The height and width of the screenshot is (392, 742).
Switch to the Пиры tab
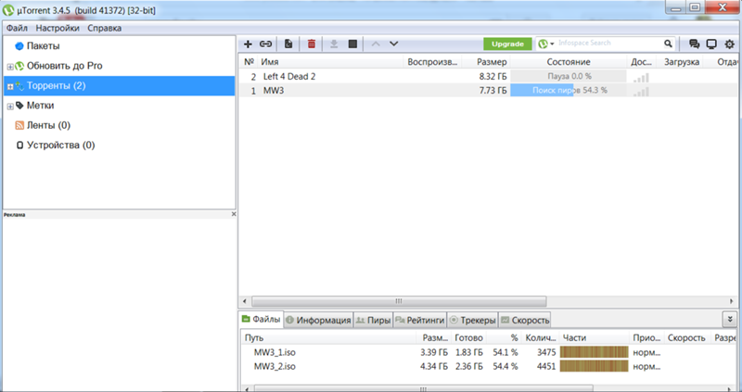pos(373,320)
